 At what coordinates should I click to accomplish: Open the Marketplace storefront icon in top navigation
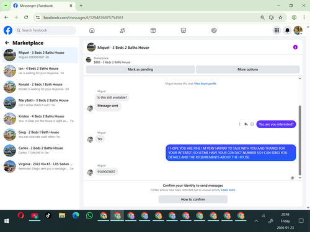tap(184, 30)
